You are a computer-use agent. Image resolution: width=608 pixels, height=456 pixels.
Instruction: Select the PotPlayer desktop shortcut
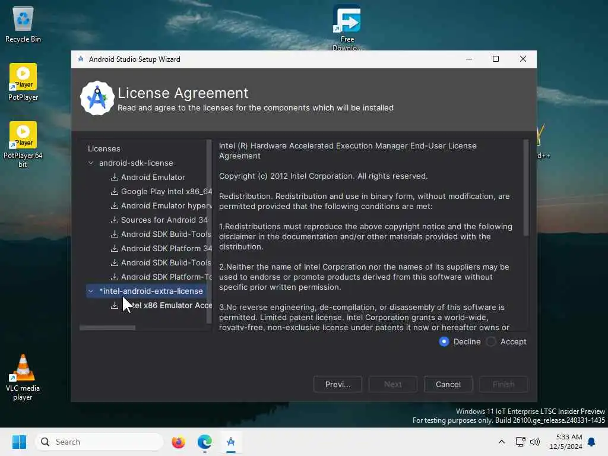[x=23, y=82]
